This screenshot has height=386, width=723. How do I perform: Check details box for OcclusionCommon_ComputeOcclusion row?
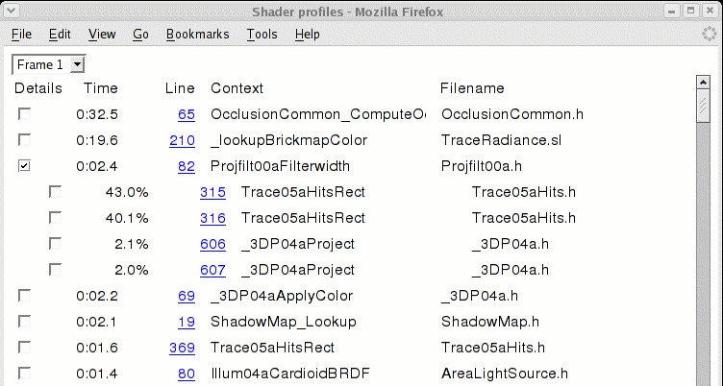(24, 114)
